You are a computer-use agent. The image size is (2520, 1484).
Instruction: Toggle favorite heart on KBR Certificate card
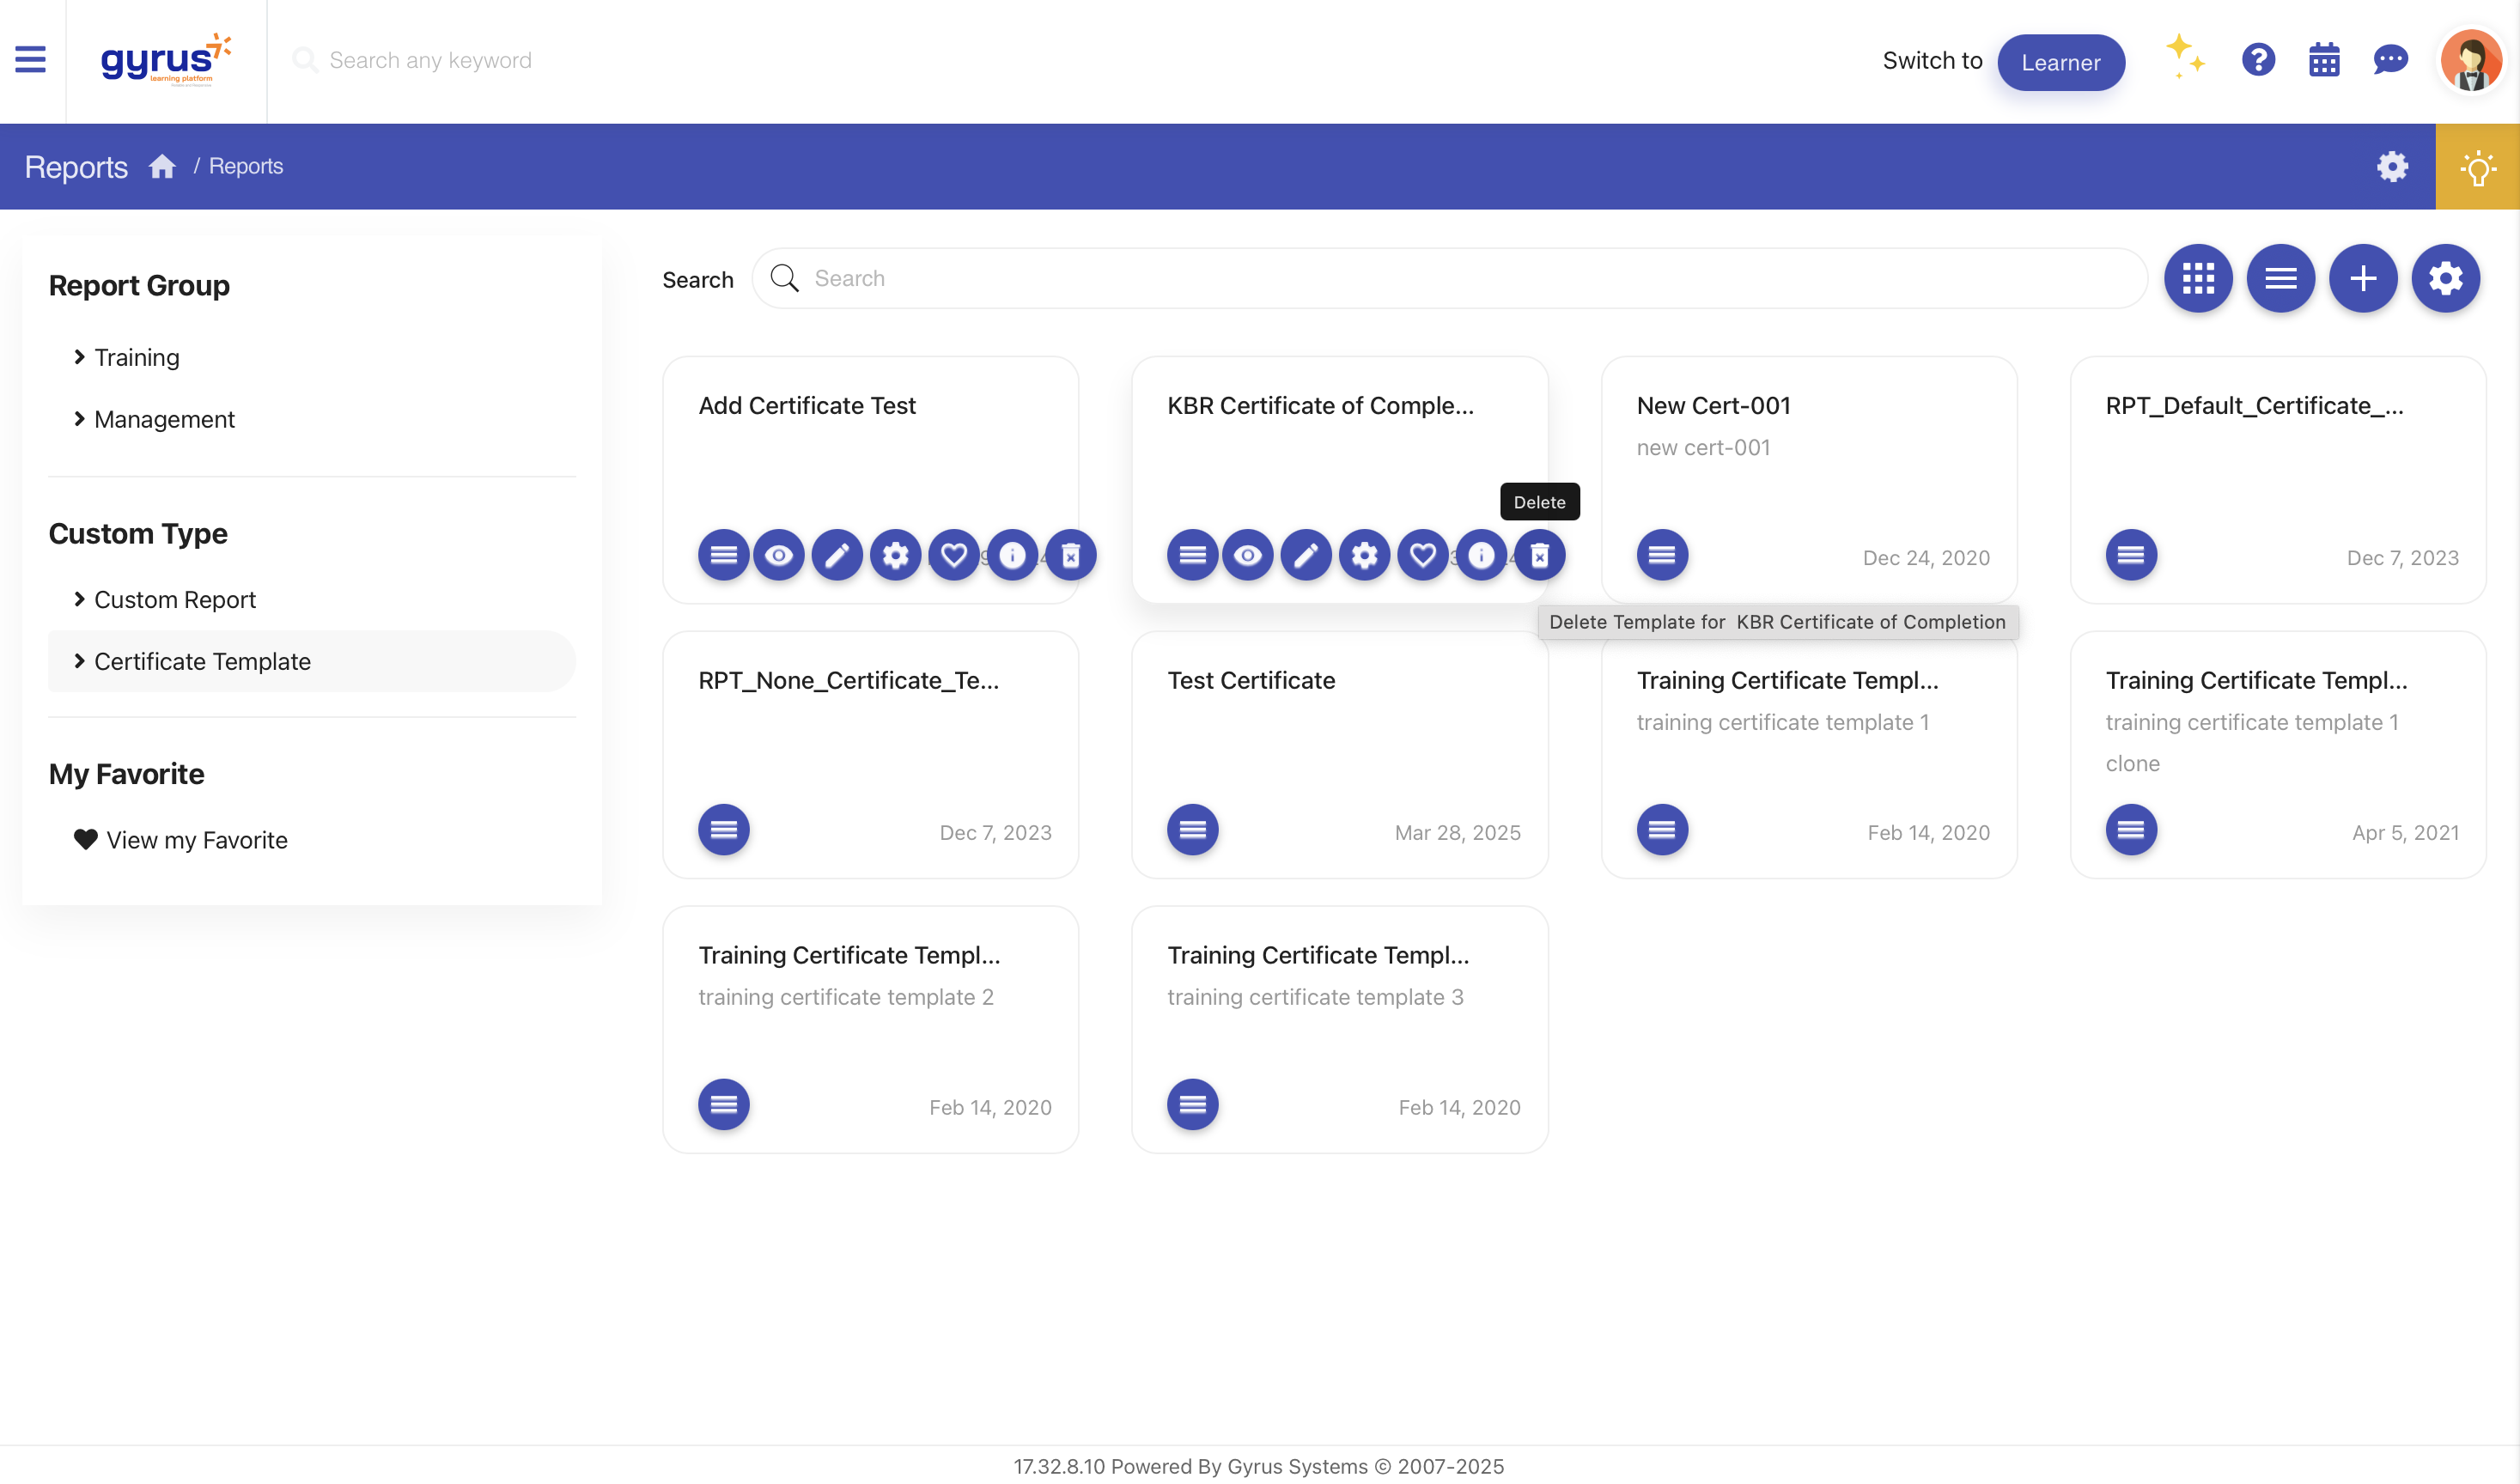[x=1422, y=555]
